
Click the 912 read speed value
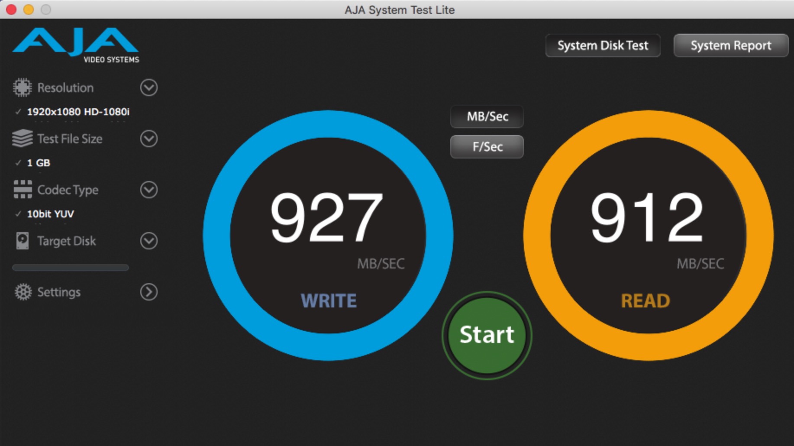647,217
